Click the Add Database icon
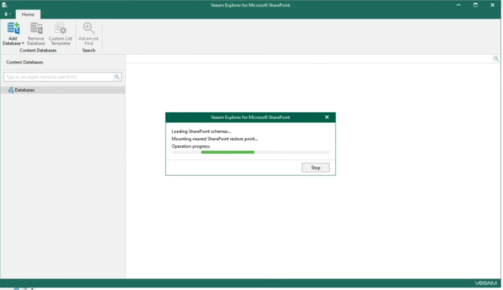The width and height of the screenshot is (503, 290). tap(13, 28)
